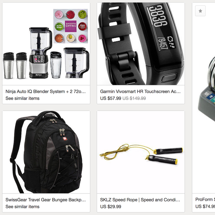This screenshot has width=215, height=215.
Task: Click the Smooth Sipping recipe book picture
Action: 71,26
